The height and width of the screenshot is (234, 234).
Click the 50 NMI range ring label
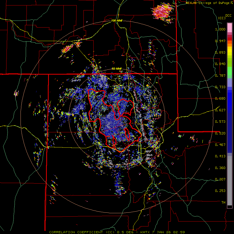pos(117,69)
